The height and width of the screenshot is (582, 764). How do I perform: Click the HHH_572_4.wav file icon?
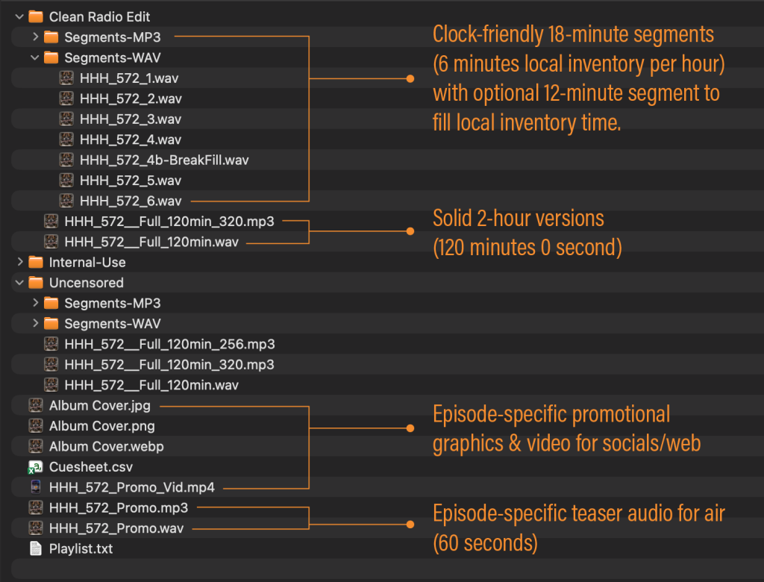(x=66, y=140)
